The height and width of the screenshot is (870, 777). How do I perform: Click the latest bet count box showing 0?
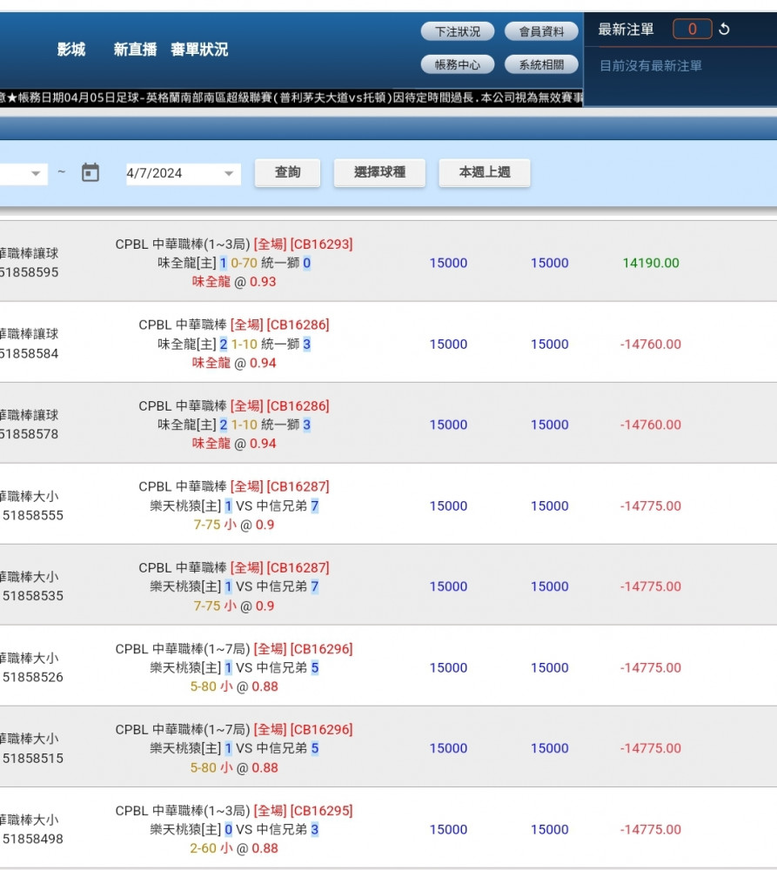coord(692,29)
